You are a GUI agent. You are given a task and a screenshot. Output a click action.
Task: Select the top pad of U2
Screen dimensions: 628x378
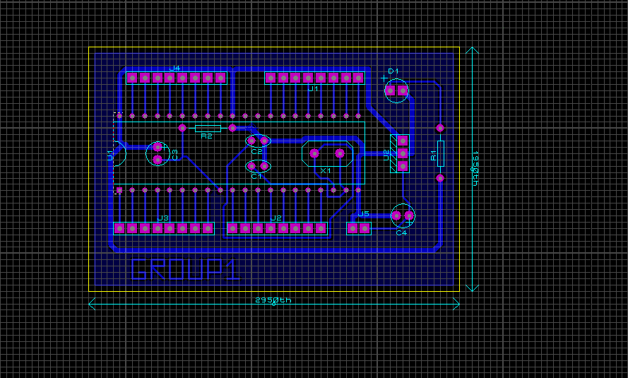click(x=403, y=141)
